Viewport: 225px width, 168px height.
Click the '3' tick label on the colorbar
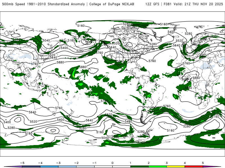click(166, 163)
